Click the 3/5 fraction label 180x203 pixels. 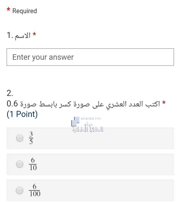(x=31, y=138)
